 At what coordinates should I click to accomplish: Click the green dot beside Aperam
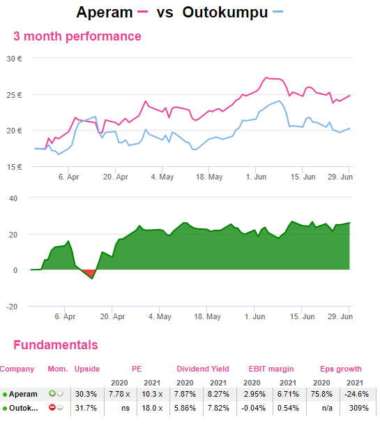pyautogui.click(x=5, y=395)
